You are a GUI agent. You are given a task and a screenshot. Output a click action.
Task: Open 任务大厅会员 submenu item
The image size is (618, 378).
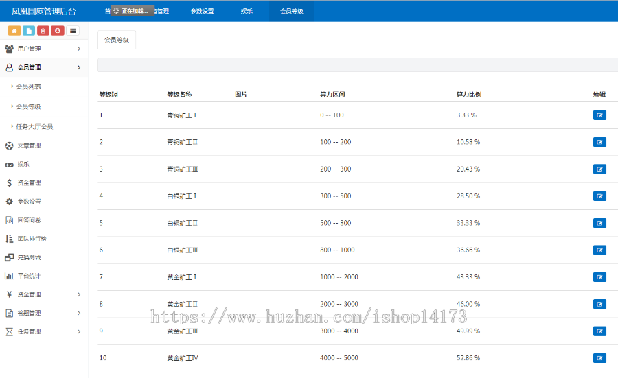[34, 127]
